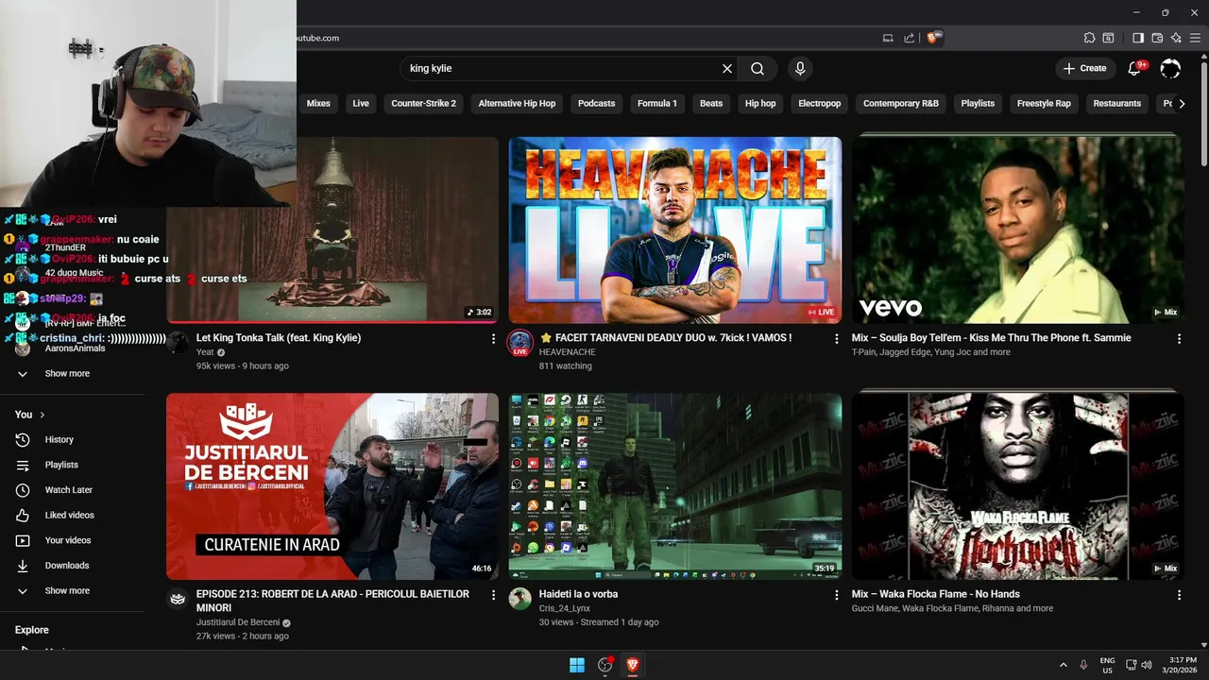Open options for Haideti la o vorba video
This screenshot has height=680, width=1209.
[x=836, y=595]
